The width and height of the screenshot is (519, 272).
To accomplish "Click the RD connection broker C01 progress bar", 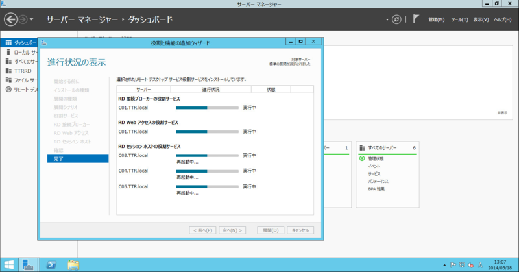I will 207,108.
